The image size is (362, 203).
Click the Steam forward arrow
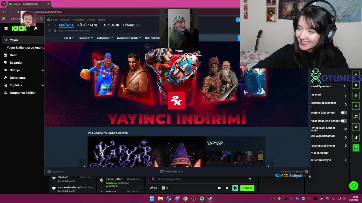55,25
